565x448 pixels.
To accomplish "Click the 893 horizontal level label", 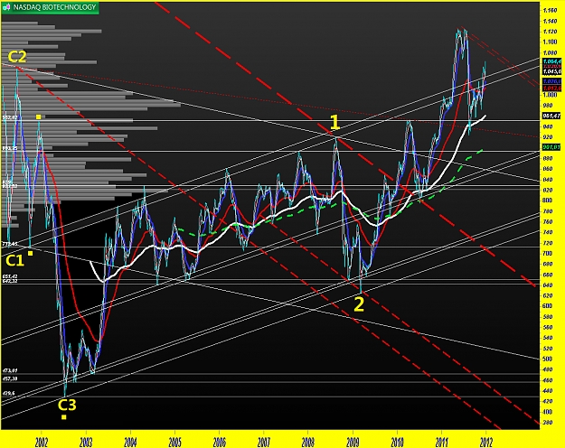I will [x=10, y=148].
